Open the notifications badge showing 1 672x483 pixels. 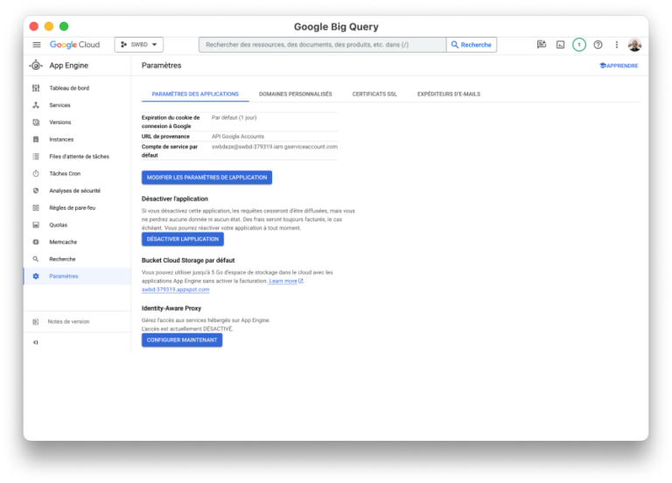(579, 45)
